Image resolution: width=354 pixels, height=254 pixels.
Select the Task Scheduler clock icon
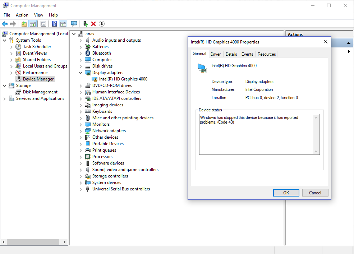tap(18, 47)
